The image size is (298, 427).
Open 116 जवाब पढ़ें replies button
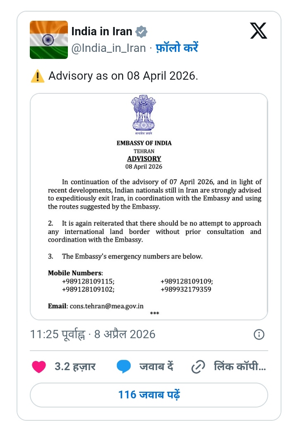click(149, 395)
